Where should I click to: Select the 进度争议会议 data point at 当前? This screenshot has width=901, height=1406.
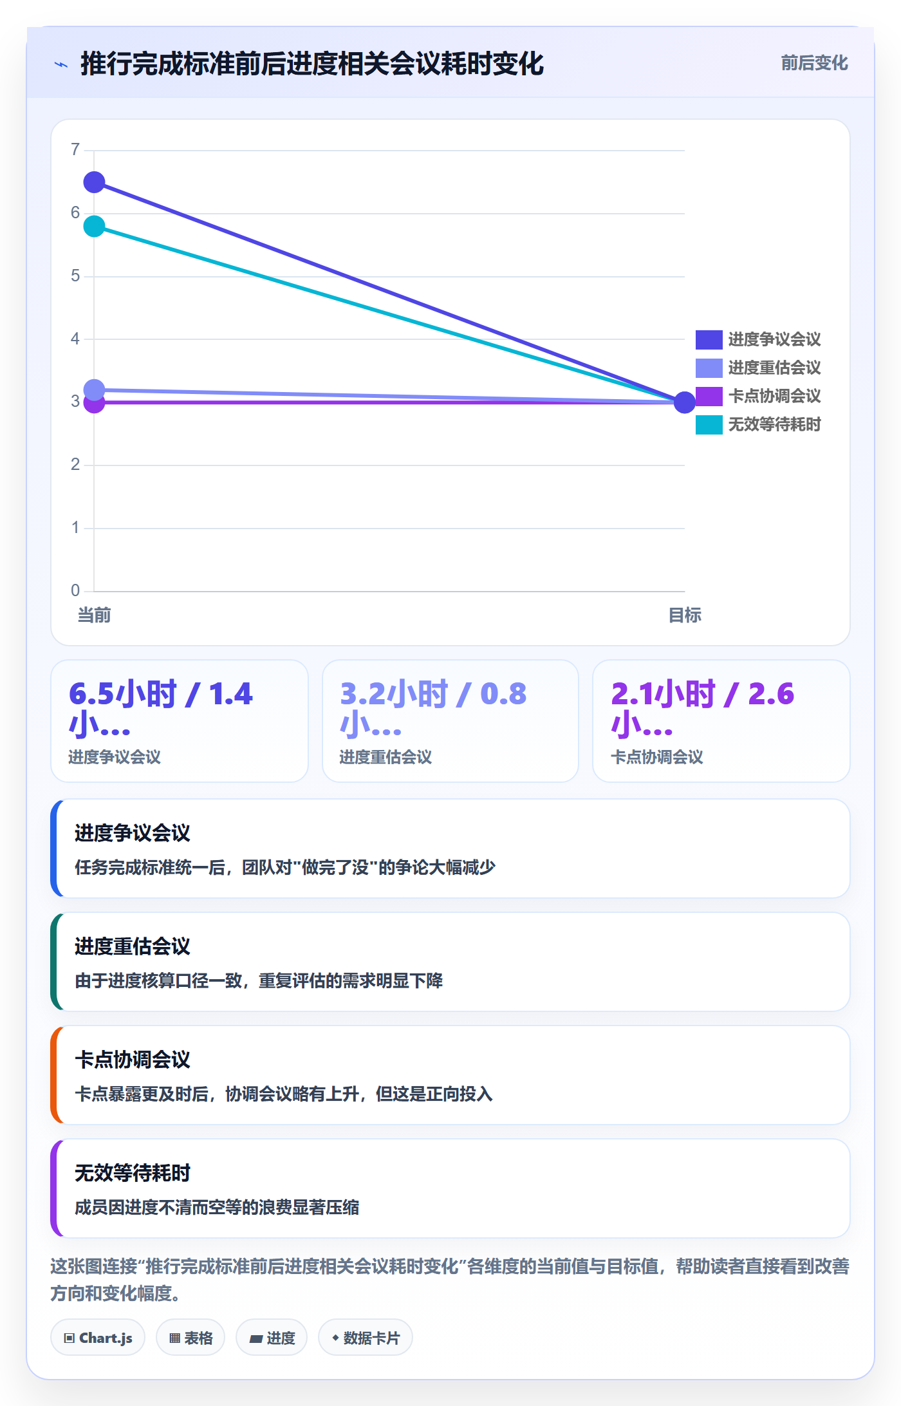[x=95, y=182]
